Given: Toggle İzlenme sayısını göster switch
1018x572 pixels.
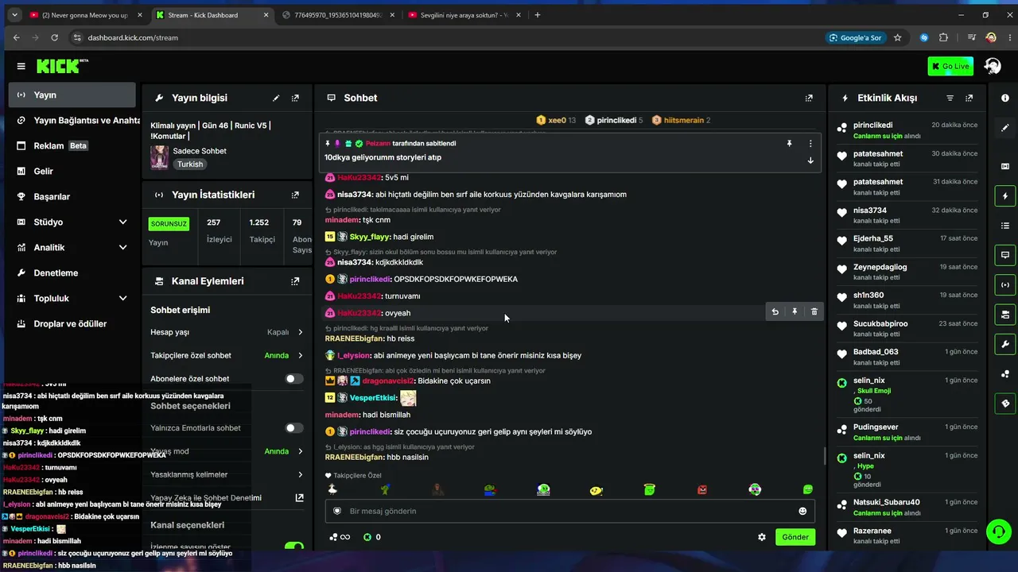Looking at the screenshot, I should coord(294,547).
